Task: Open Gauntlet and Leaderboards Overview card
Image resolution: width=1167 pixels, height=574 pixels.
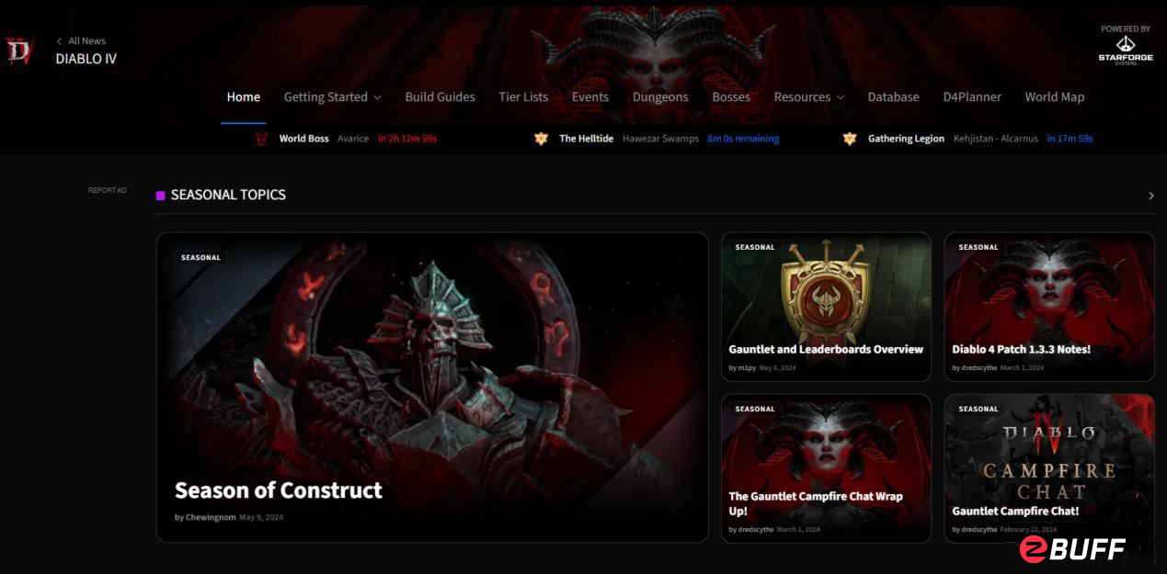Action: [826, 306]
